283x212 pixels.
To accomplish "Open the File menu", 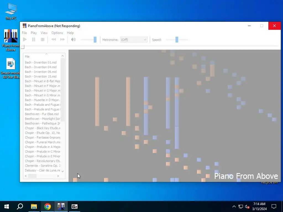I will click(24, 33).
